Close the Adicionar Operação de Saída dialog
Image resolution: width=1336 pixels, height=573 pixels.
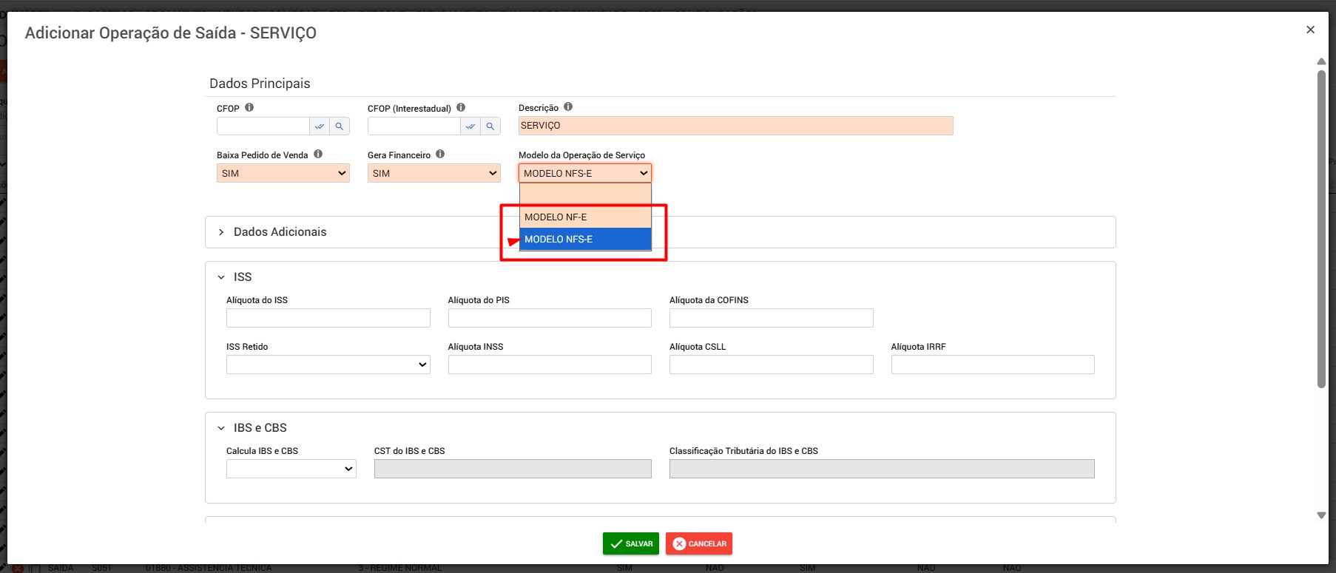click(1310, 30)
